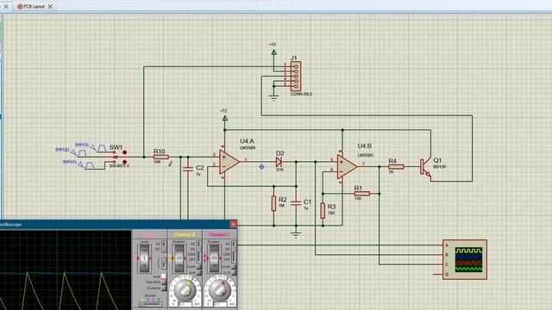Click the +12 power terminal above J1
Viewport: 552px width, 310px height.
tap(274, 52)
